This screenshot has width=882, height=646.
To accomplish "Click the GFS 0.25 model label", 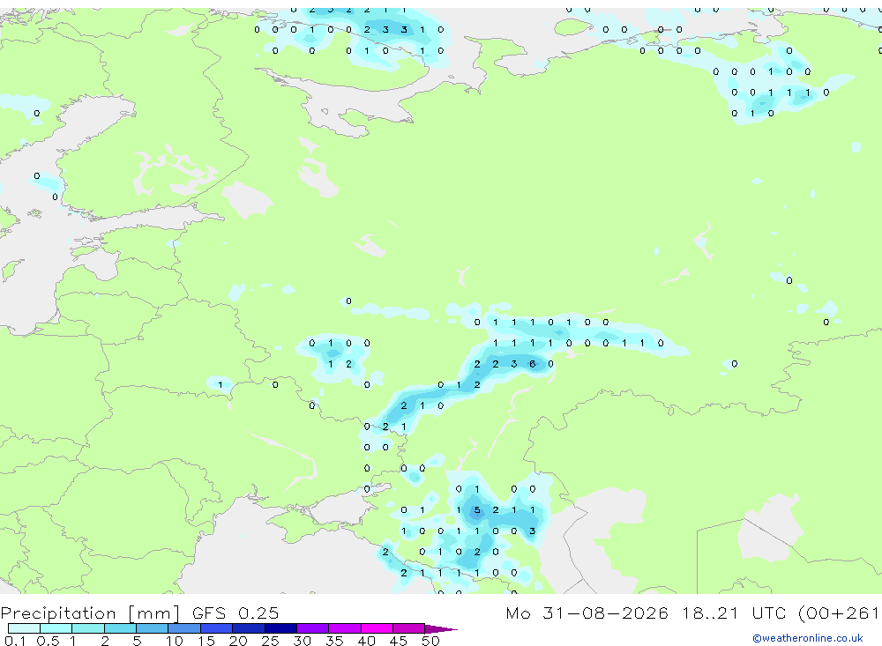I will coord(235,613).
